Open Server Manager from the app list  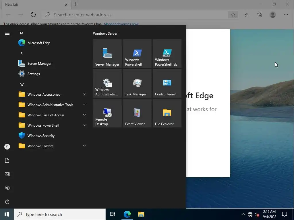pos(53,63)
